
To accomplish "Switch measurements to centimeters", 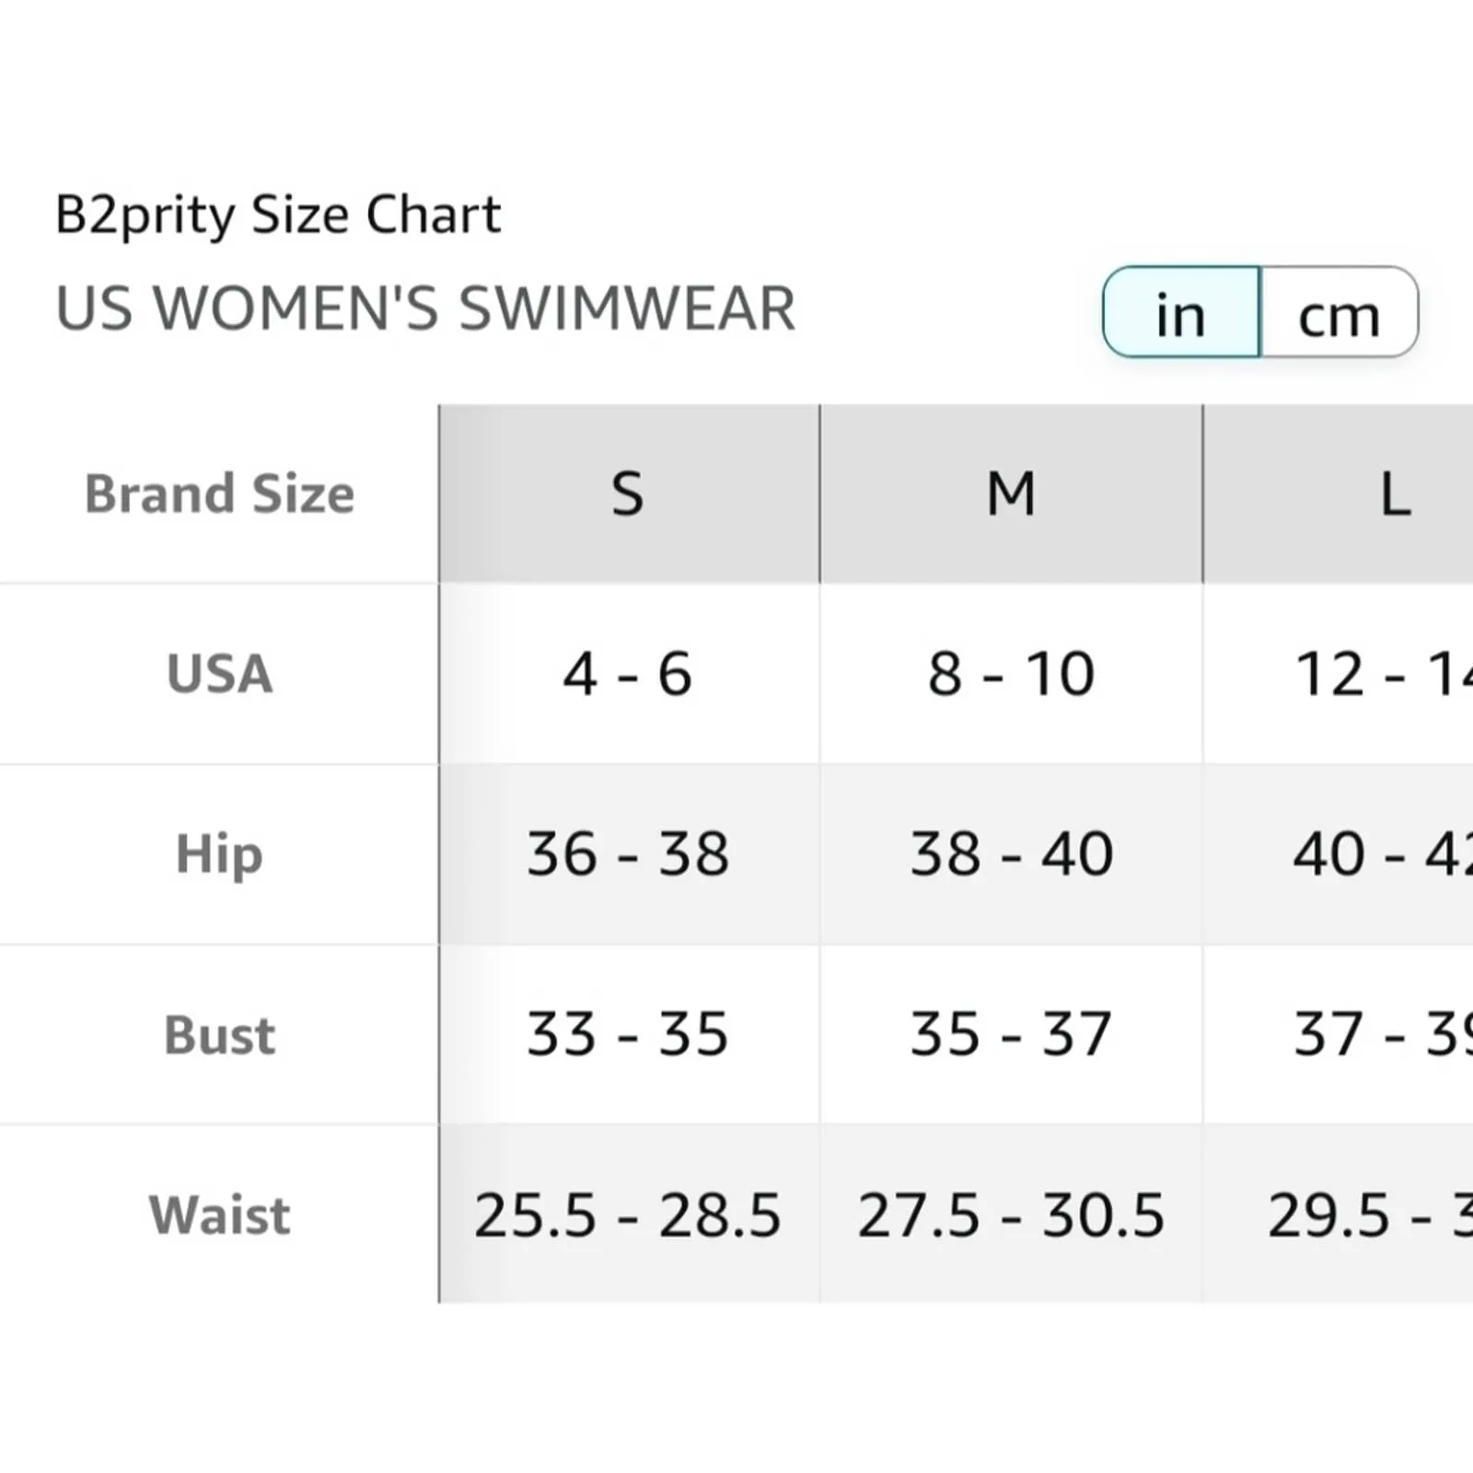I will point(1339,313).
